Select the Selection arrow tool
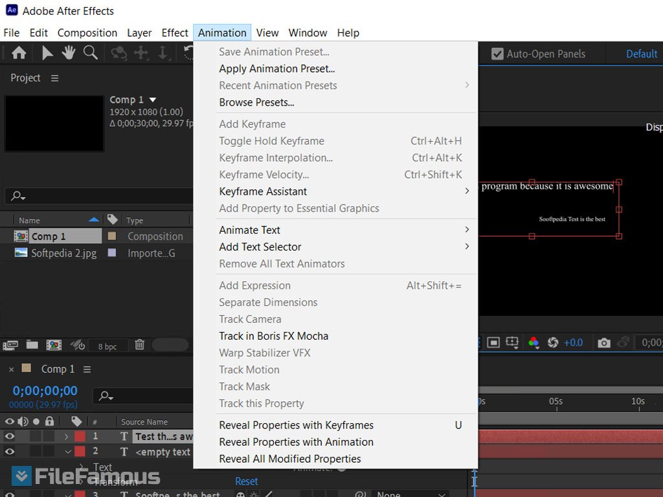 pos(47,53)
